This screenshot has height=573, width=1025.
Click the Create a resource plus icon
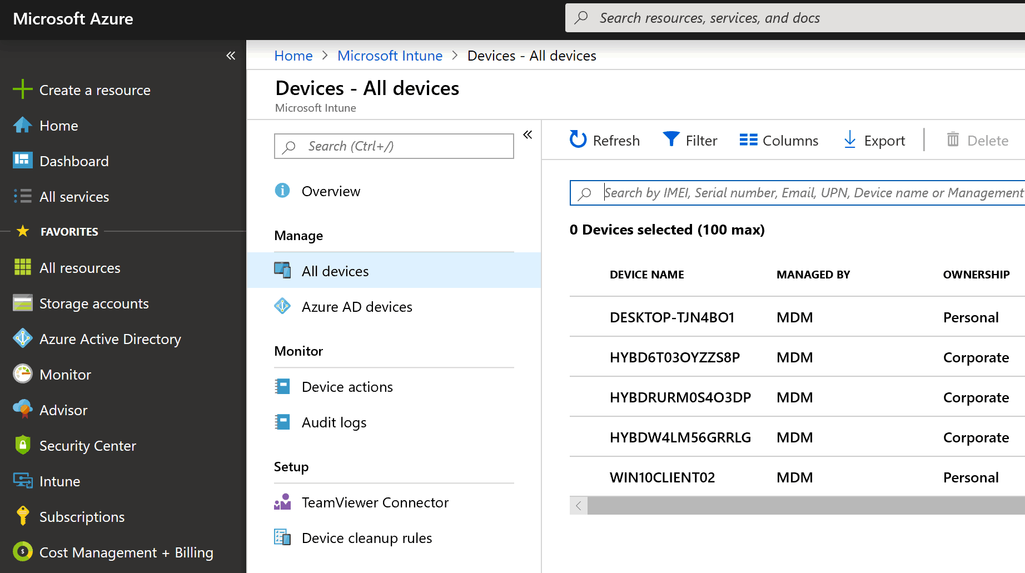(23, 89)
